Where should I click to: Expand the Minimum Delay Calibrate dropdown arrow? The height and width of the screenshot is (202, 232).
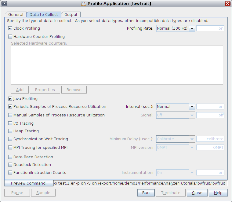192,139
